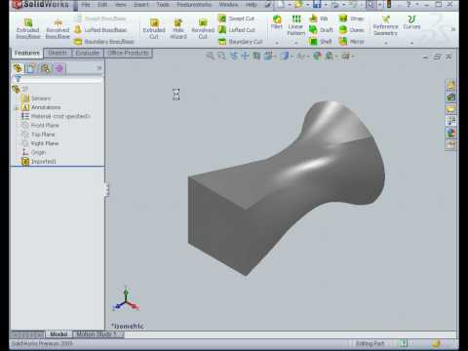The height and width of the screenshot is (351, 468).
Task: Show the FeatureManager design tree tab
Action: (18, 68)
